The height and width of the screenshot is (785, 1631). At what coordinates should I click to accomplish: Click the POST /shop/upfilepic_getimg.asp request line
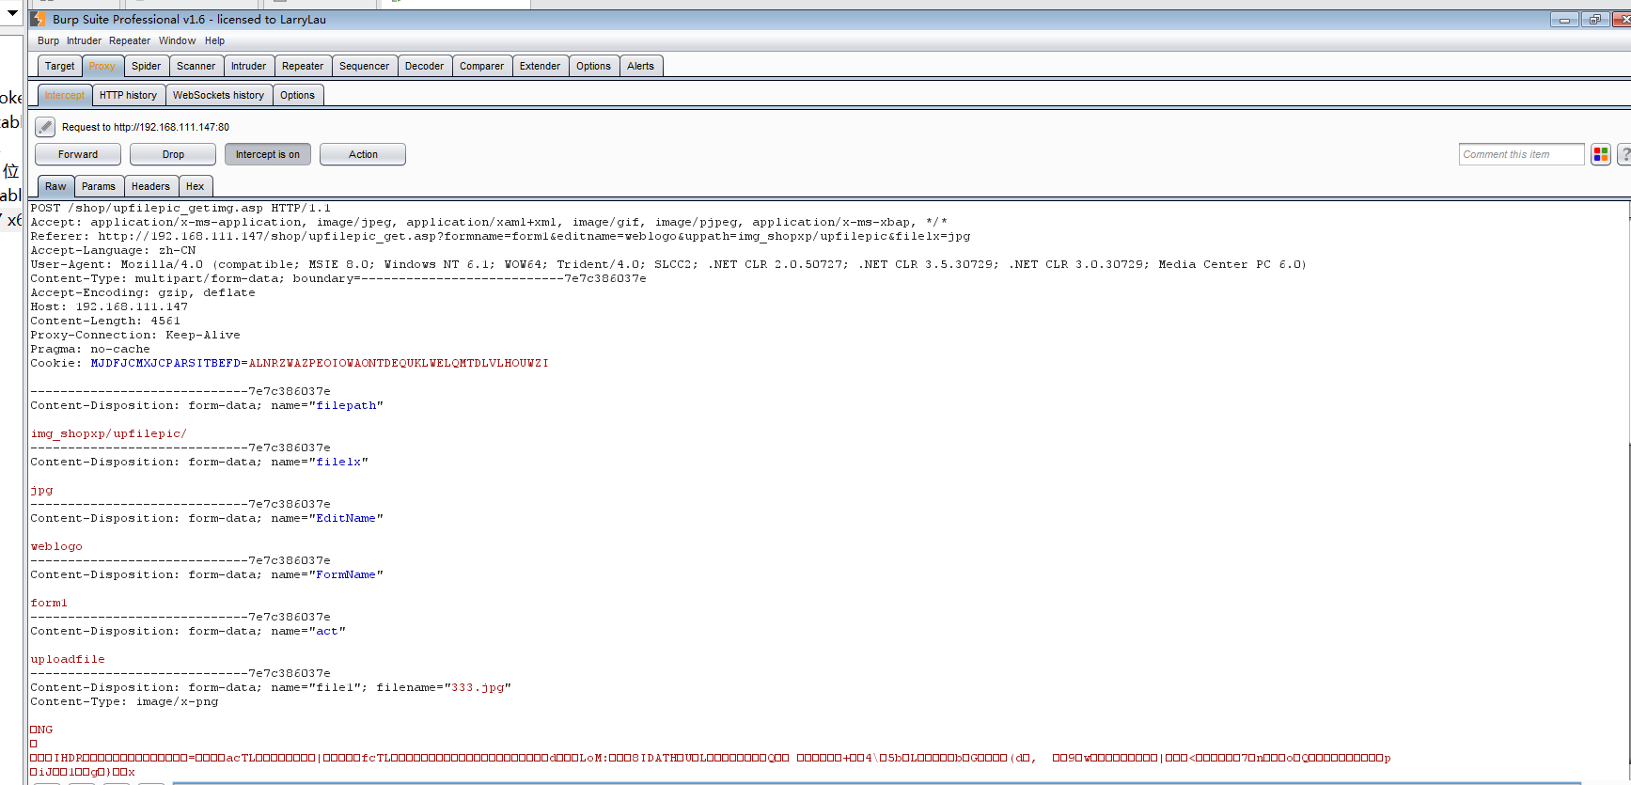point(180,208)
